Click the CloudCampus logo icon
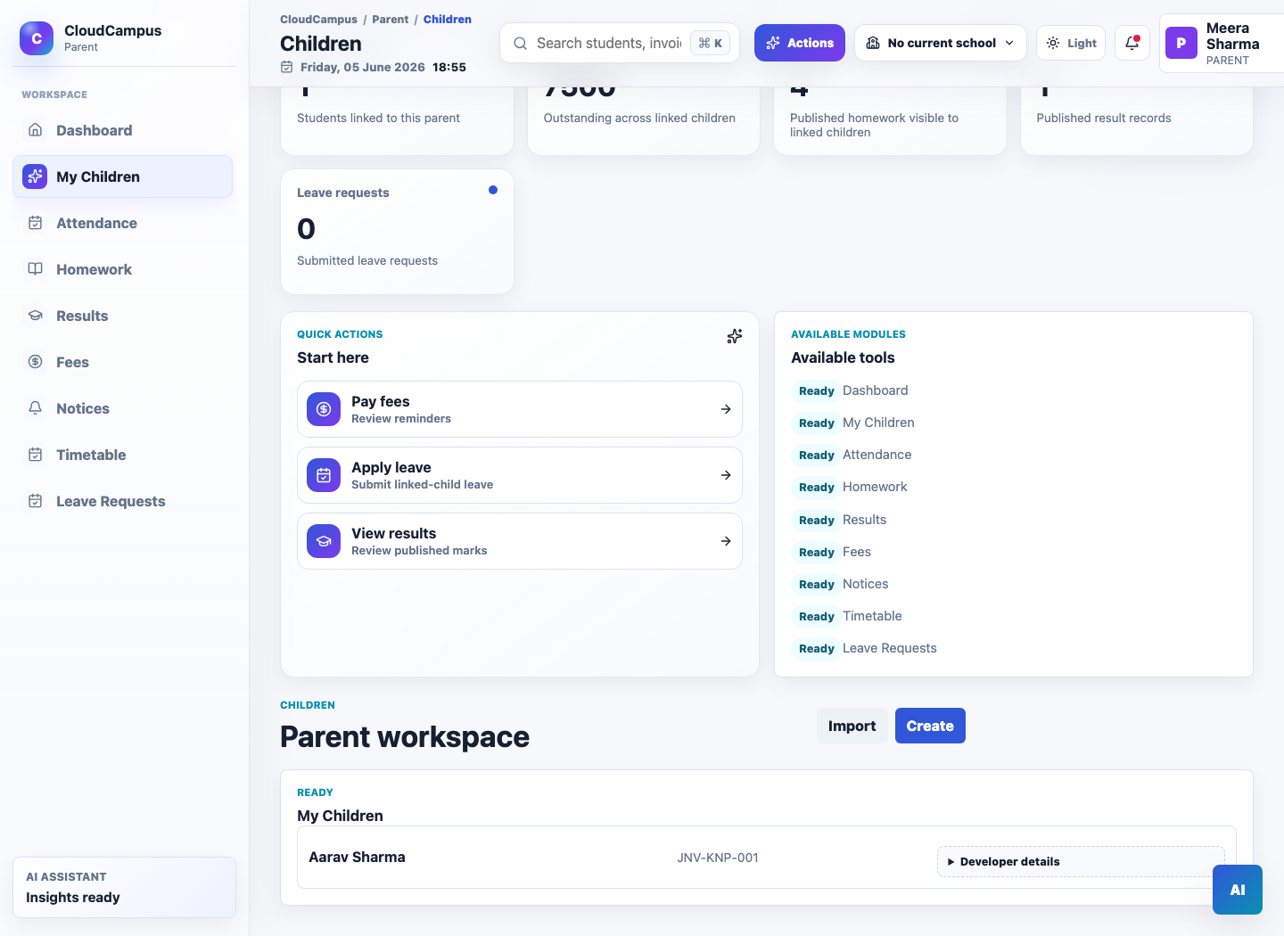1284x936 pixels. (x=37, y=38)
